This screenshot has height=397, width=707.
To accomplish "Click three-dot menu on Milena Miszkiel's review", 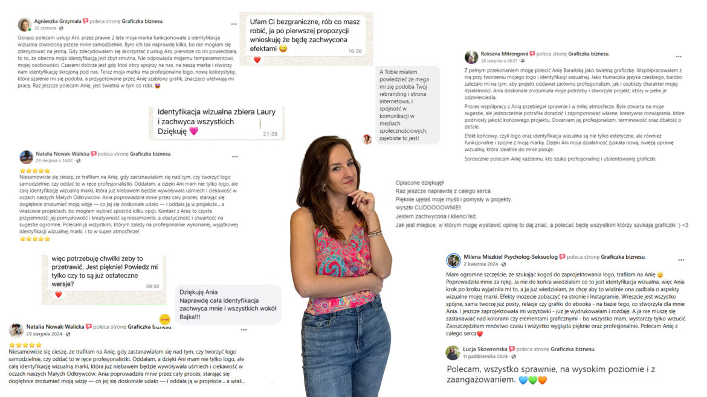I will (x=681, y=260).
